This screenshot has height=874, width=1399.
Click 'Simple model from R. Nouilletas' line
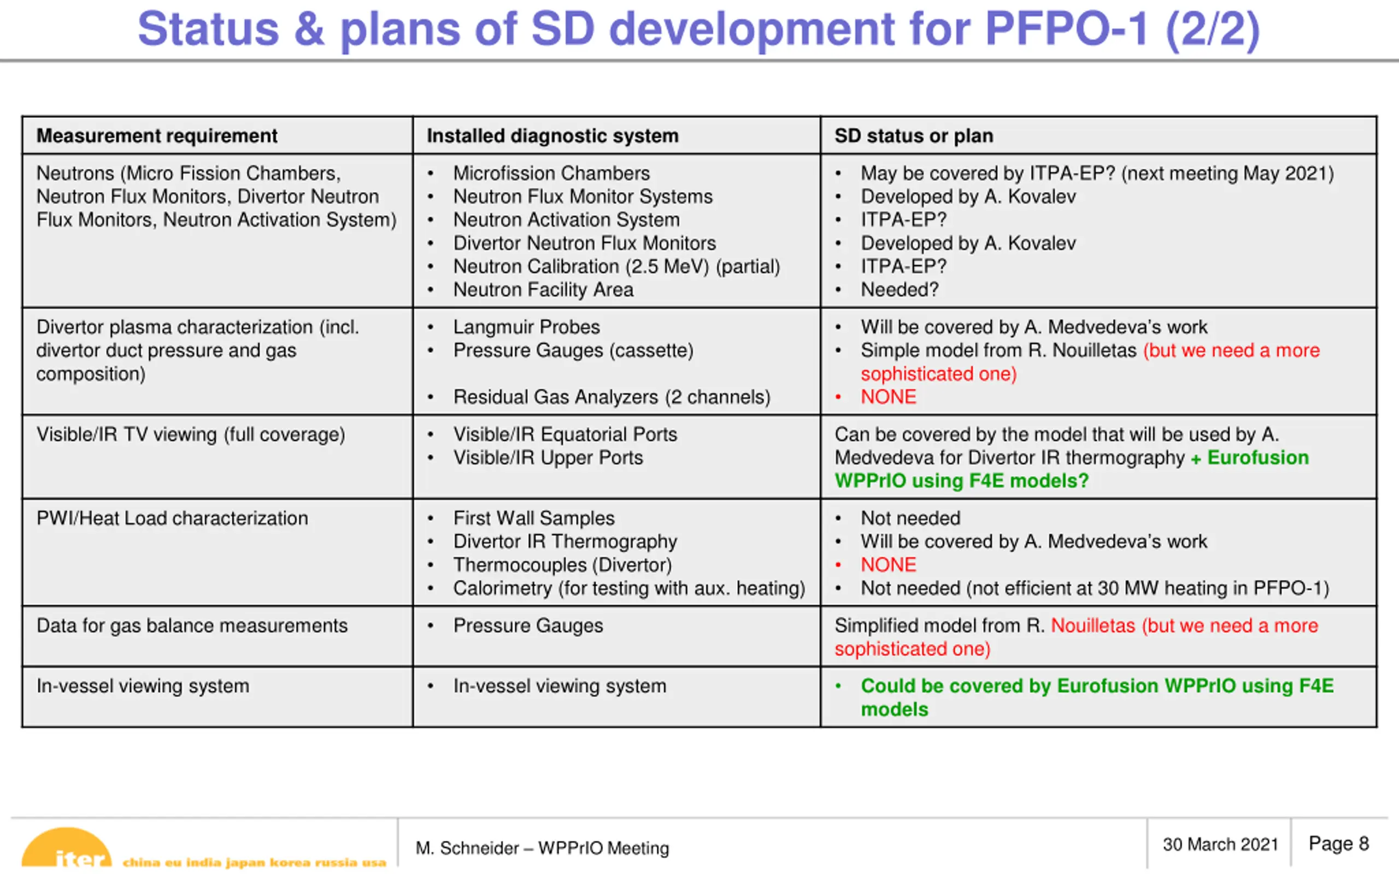(x=998, y=350)
